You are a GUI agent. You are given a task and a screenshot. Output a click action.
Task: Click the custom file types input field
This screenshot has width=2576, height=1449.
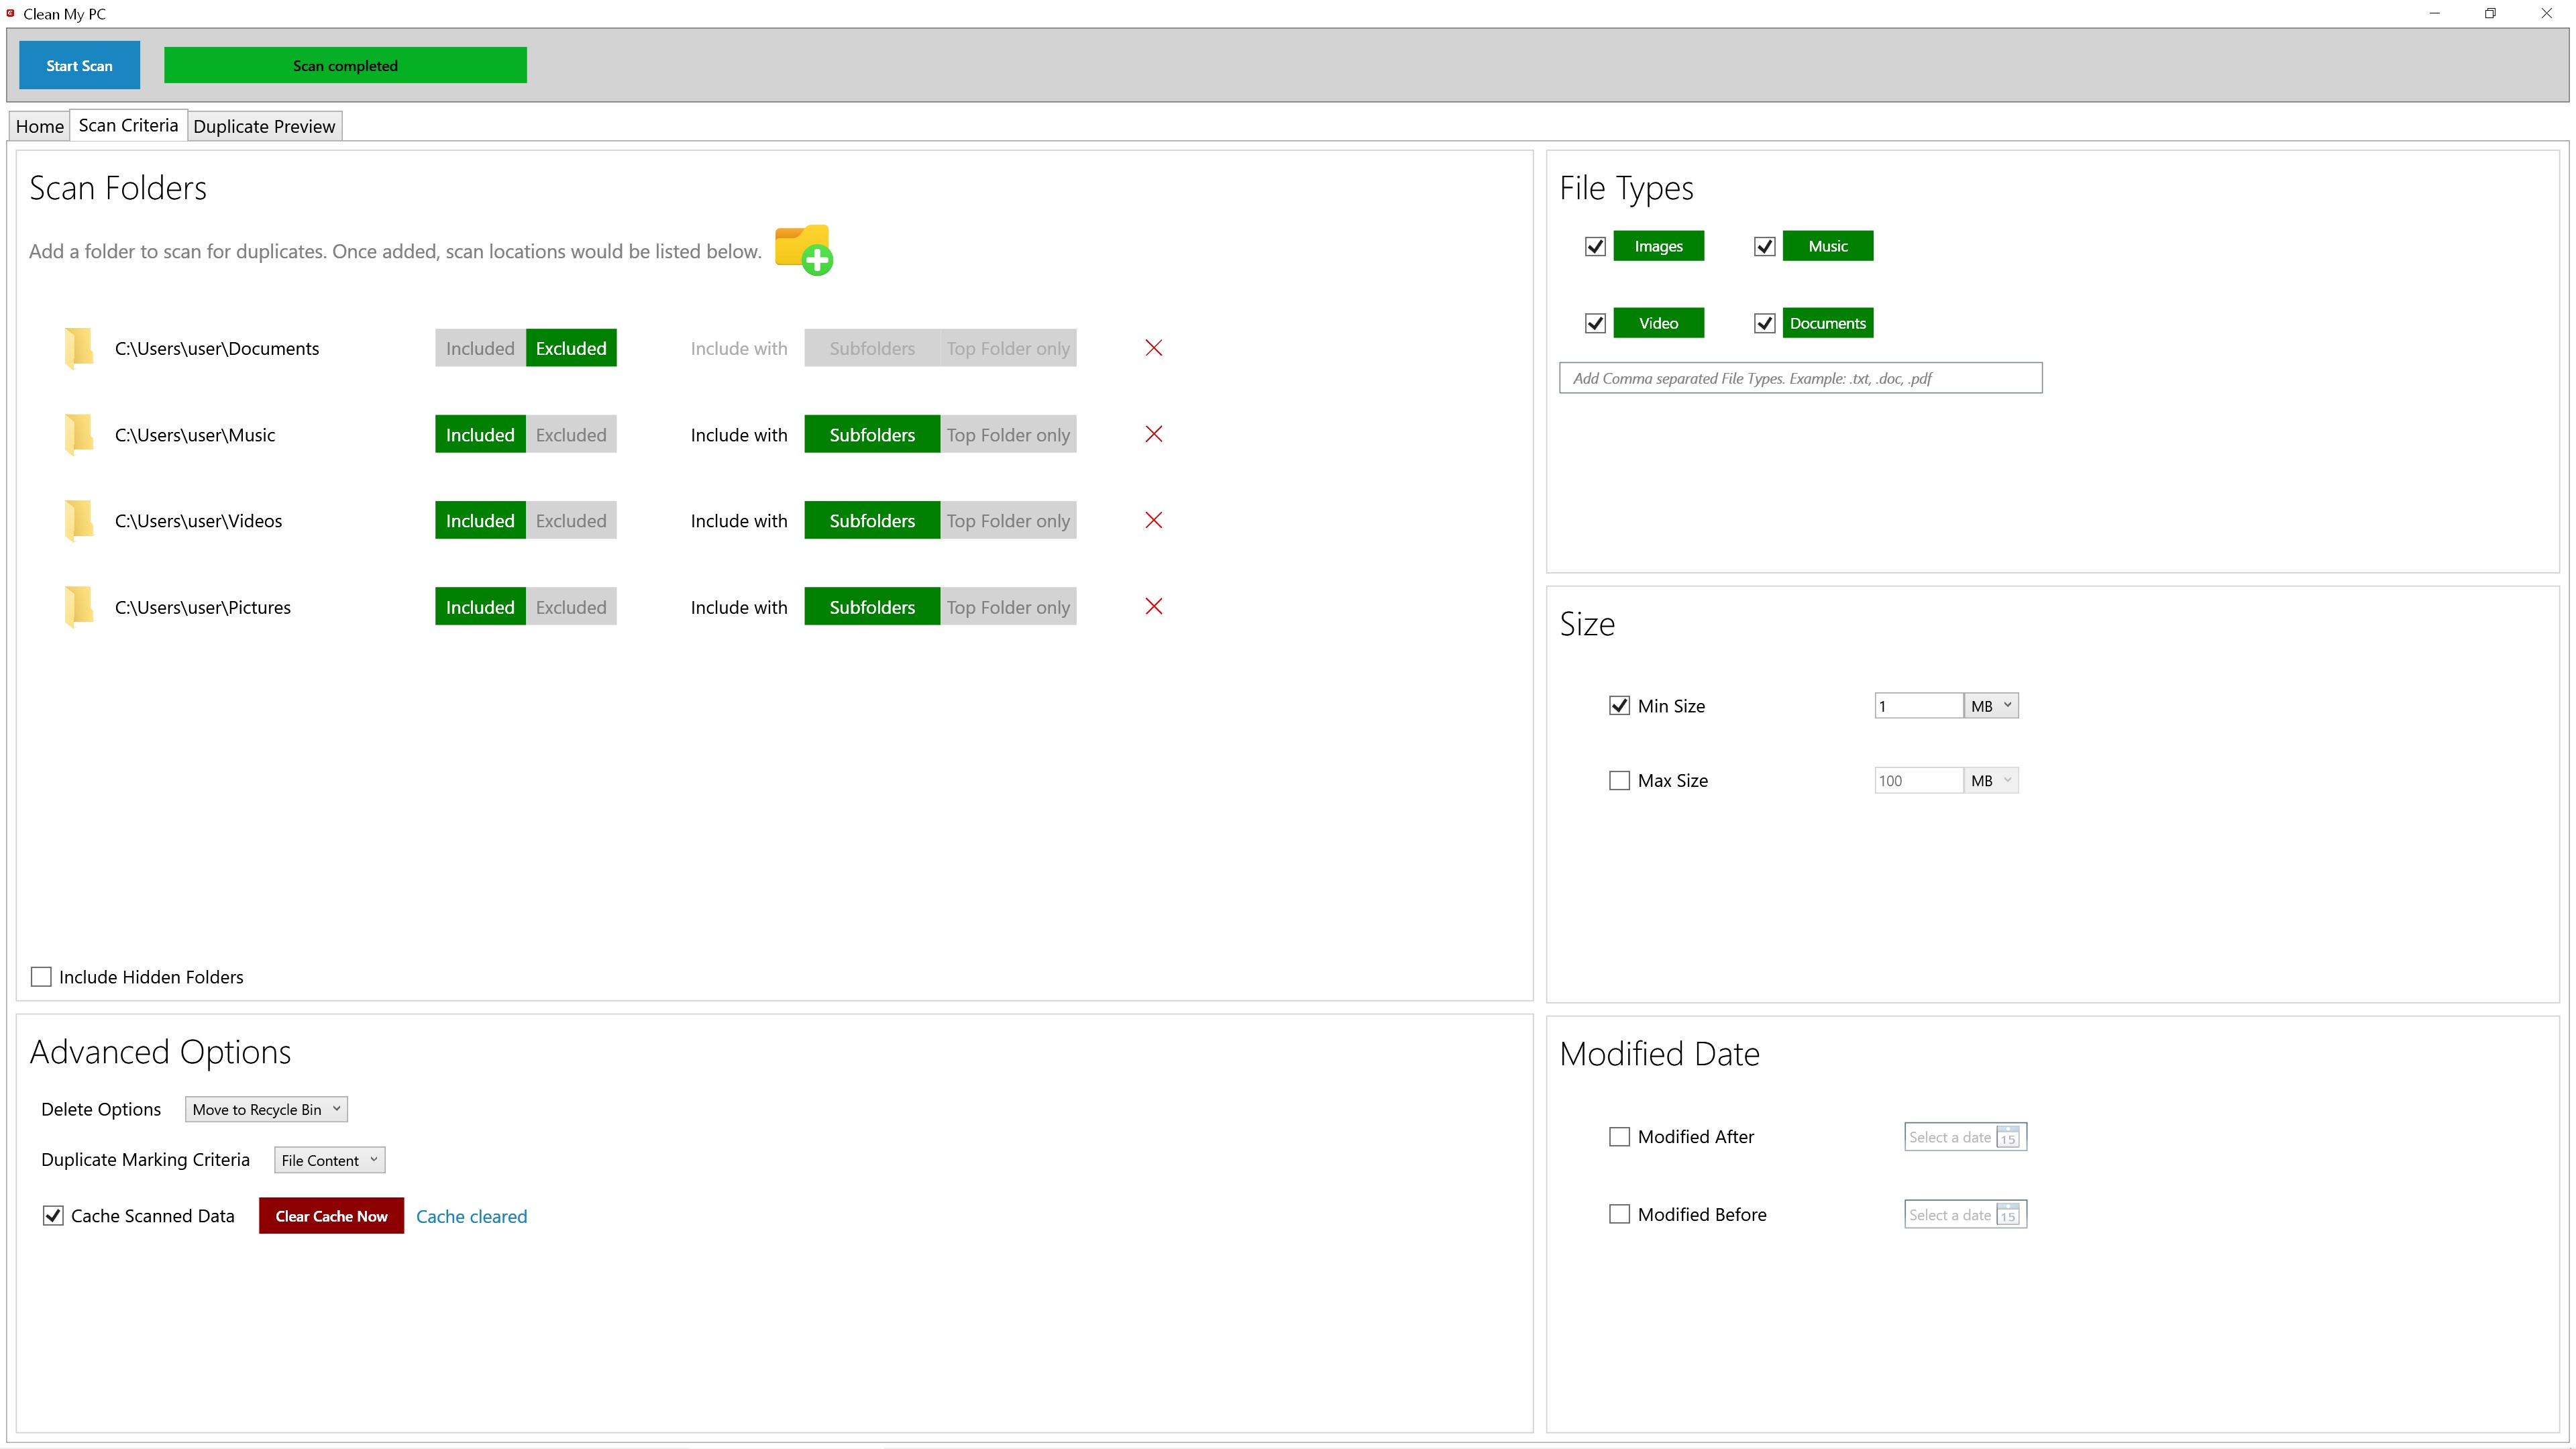coord(1800,378)
